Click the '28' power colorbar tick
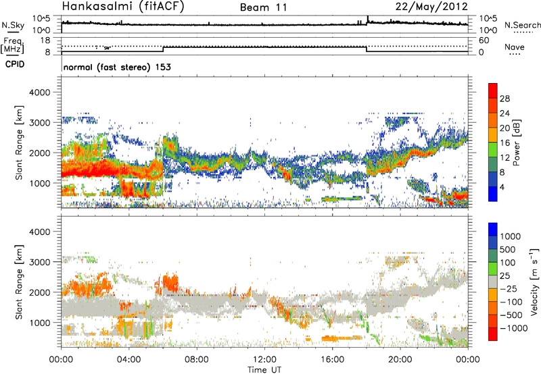 [x=504, y=99]
